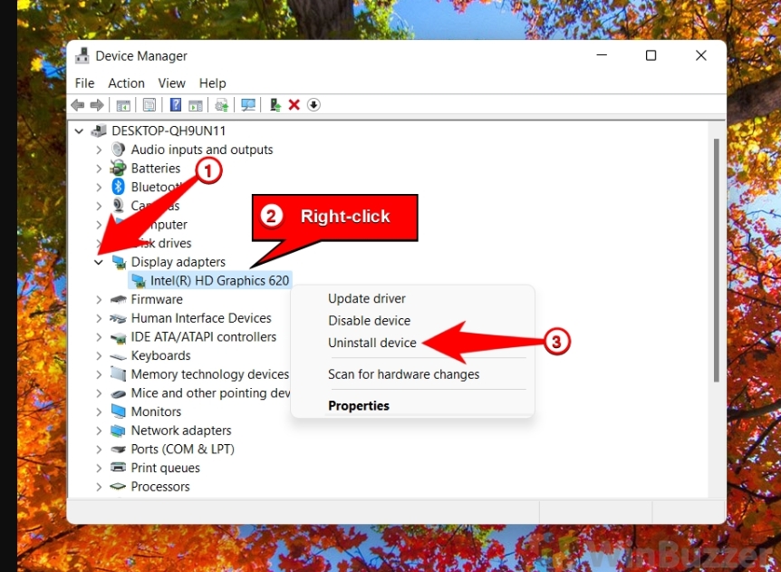Click the red X Uninstall toolbar icon
The width and height of the screenshot is (781, 572).
click(x=294, y=105)
